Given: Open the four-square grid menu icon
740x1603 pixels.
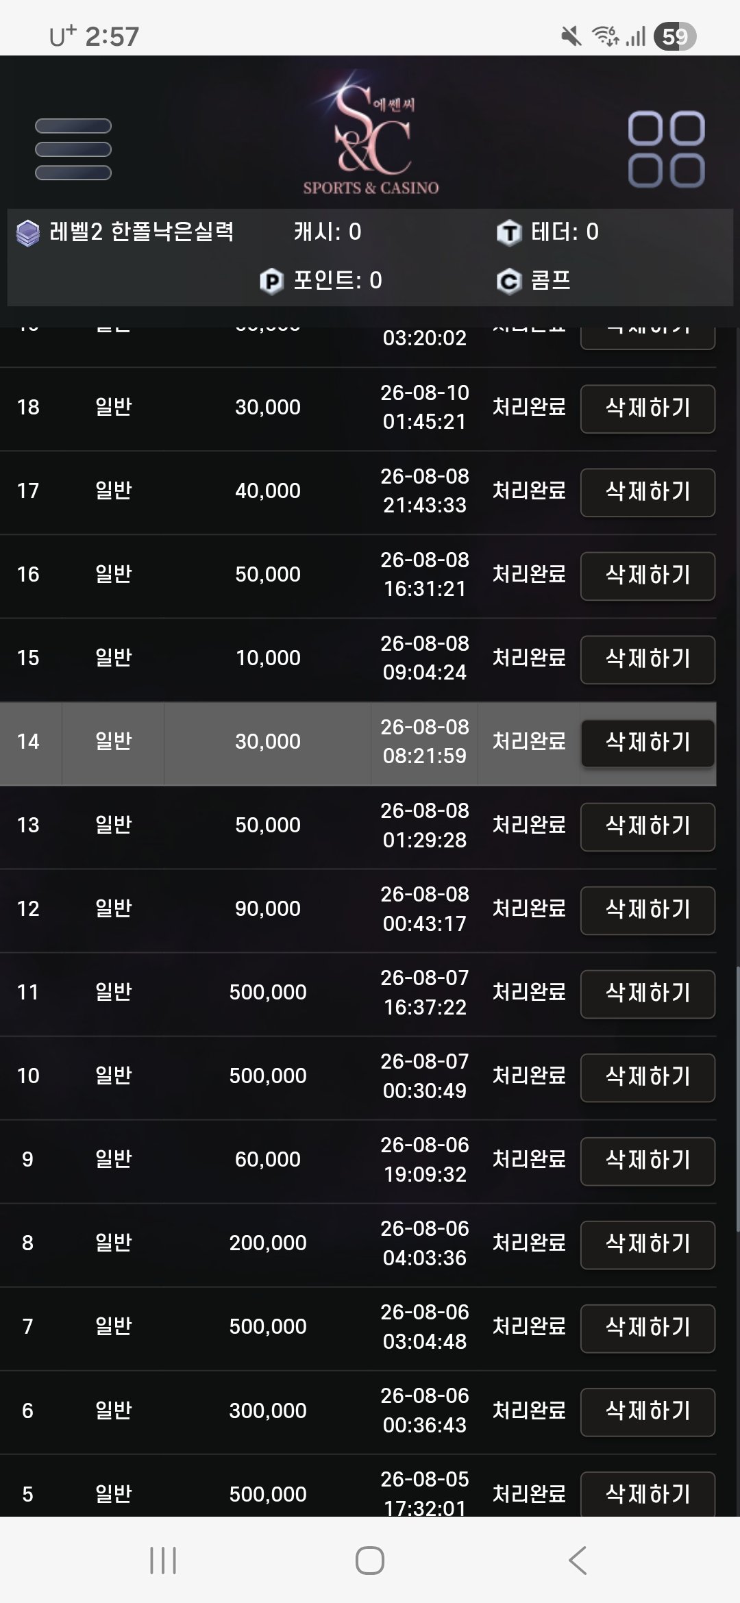Looking at the screenshot, I should tap(666, 149).
